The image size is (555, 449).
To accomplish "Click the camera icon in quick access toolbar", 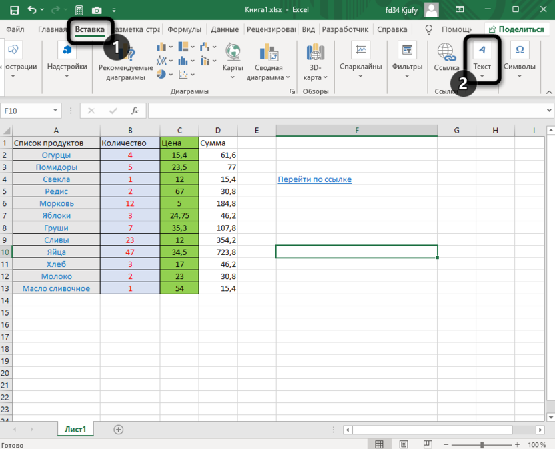I will 97,10.
